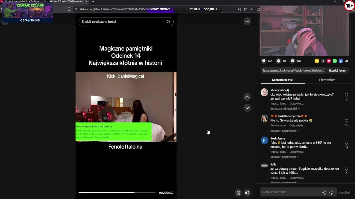
Task: Open Bezimienna's blue K avatar
Action: [265, 140]
